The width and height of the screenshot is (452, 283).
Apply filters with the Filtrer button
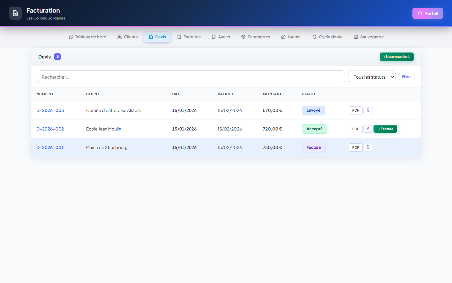coord(407,77)
